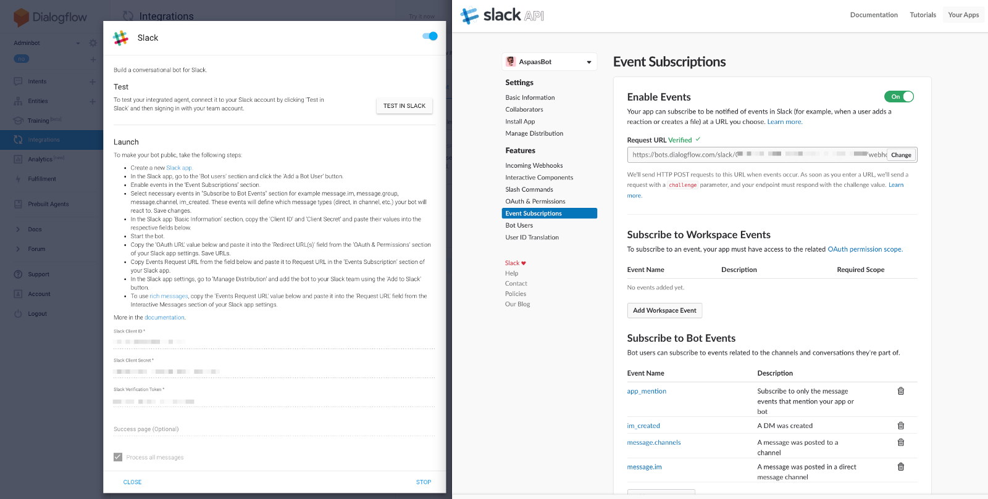Delete the message.im bot event

[x=901, y=467]
